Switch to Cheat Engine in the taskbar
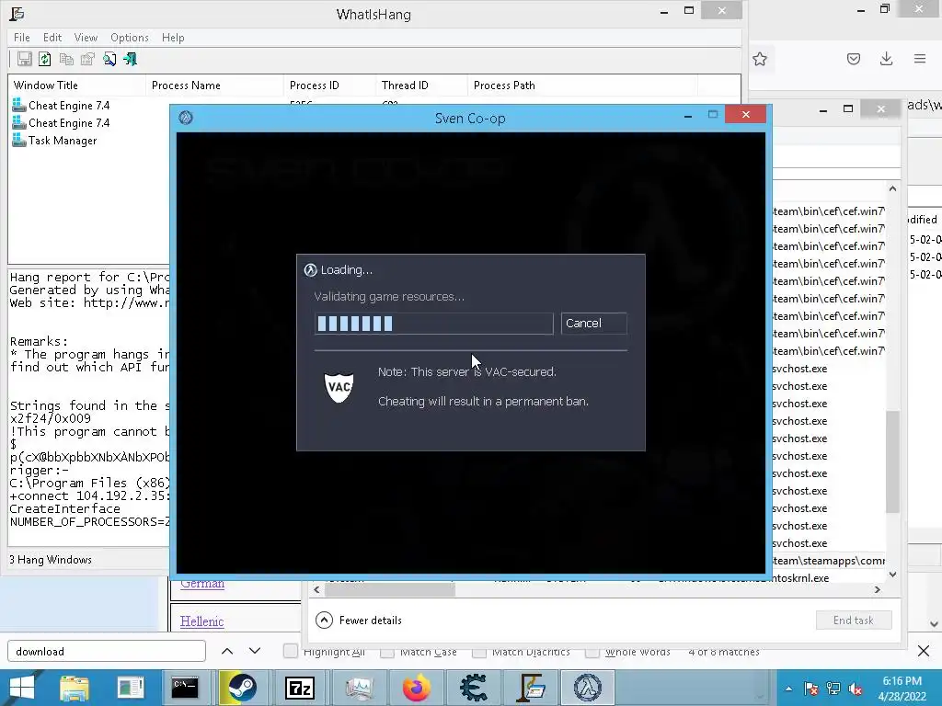The width and height of the screenshot is (942, 706). tap(473, 688)
